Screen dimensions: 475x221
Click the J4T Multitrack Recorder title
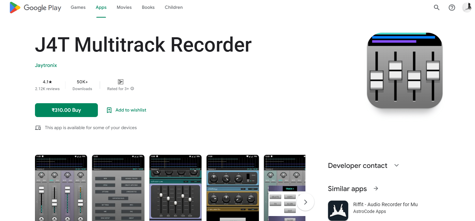click(x=143, y=45)
